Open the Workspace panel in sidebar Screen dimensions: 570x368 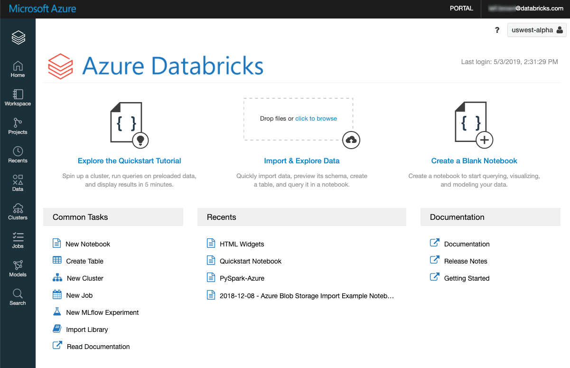tap(18, 97)
